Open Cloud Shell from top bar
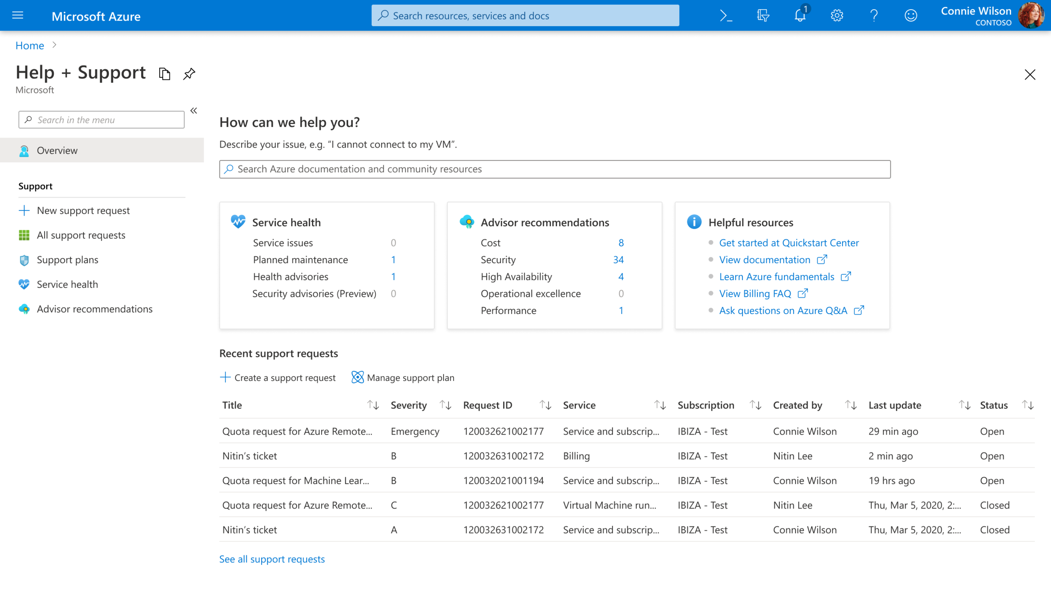Image resolution: width=1051 pixels, height=591 pixels. [x=726, y=16]
